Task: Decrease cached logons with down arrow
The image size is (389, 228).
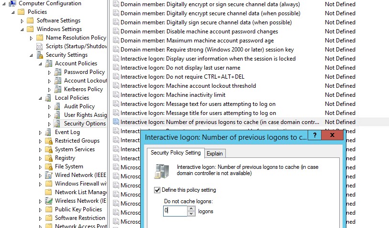Action: click(x=192, y=213)
